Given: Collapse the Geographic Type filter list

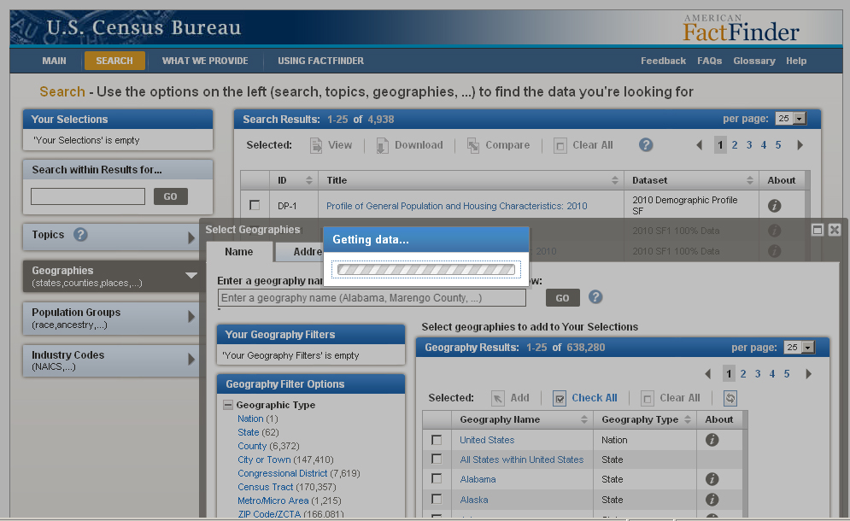Looking at the screenshot, I should click(228, 405).
